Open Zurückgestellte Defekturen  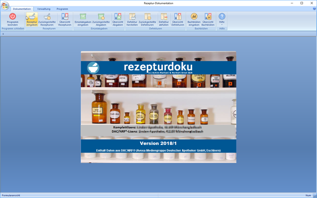(148, 19)
